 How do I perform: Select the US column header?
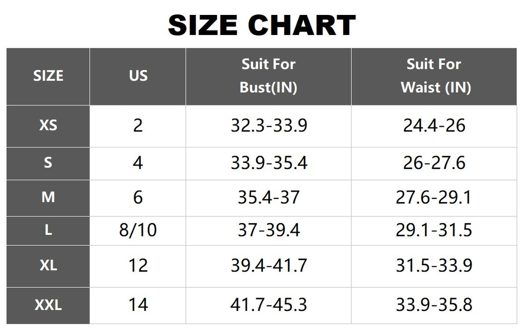tap(138, 76)
